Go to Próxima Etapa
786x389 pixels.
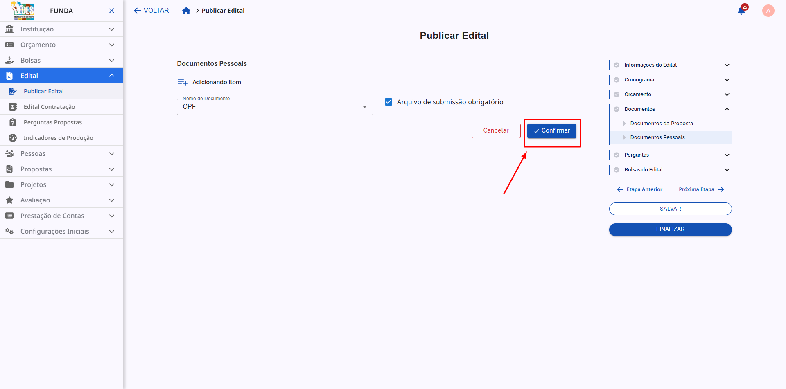pos(701,189)
